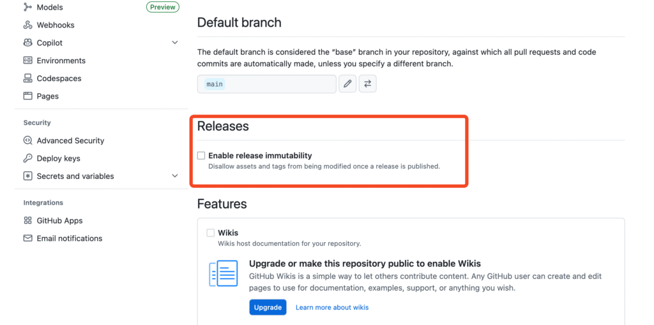Open Webhooks via its sidebar icon

pos(27,25)
